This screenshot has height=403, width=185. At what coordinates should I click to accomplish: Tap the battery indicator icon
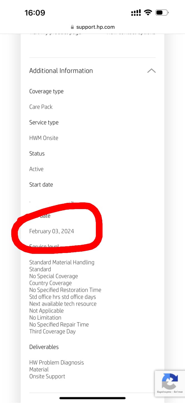tap(162, 13)
